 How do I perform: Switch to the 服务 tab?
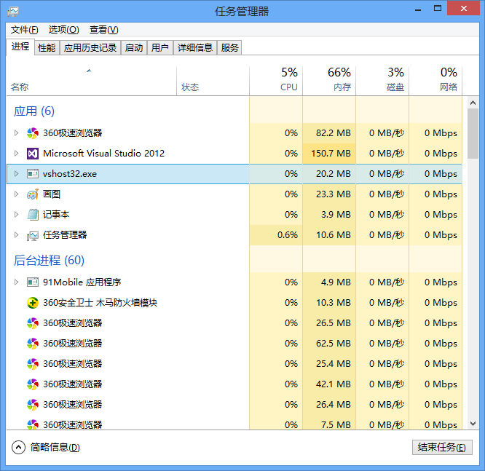point(229,47)
